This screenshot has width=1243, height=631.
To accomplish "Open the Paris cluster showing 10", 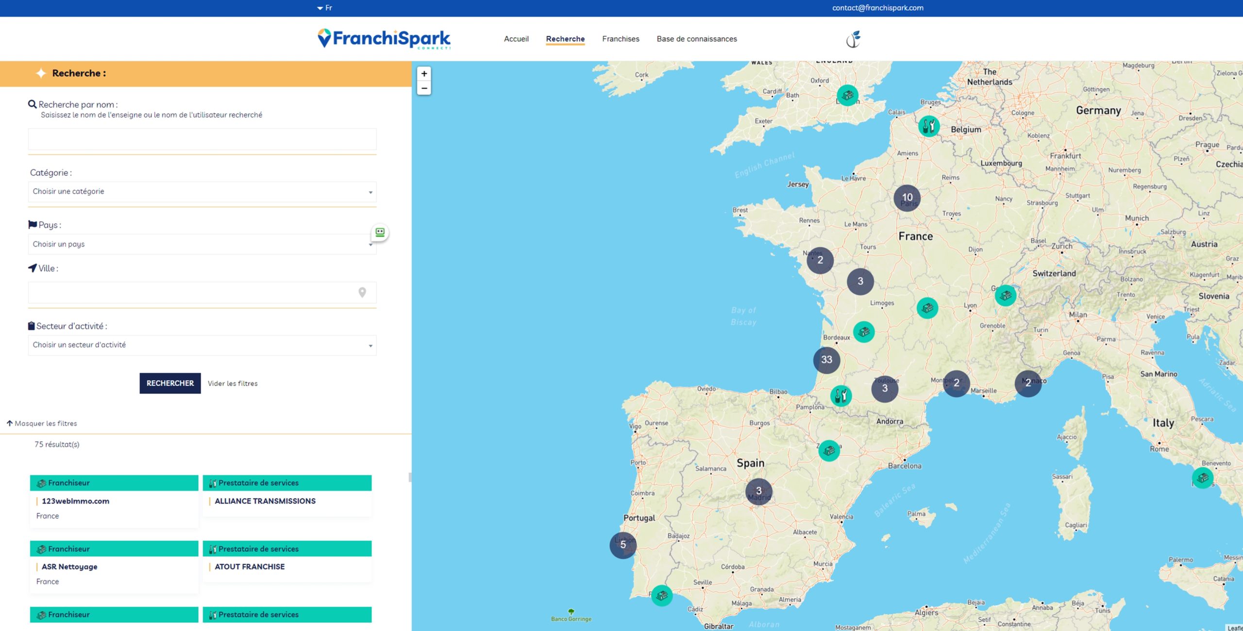I will [x=907, y=198].
